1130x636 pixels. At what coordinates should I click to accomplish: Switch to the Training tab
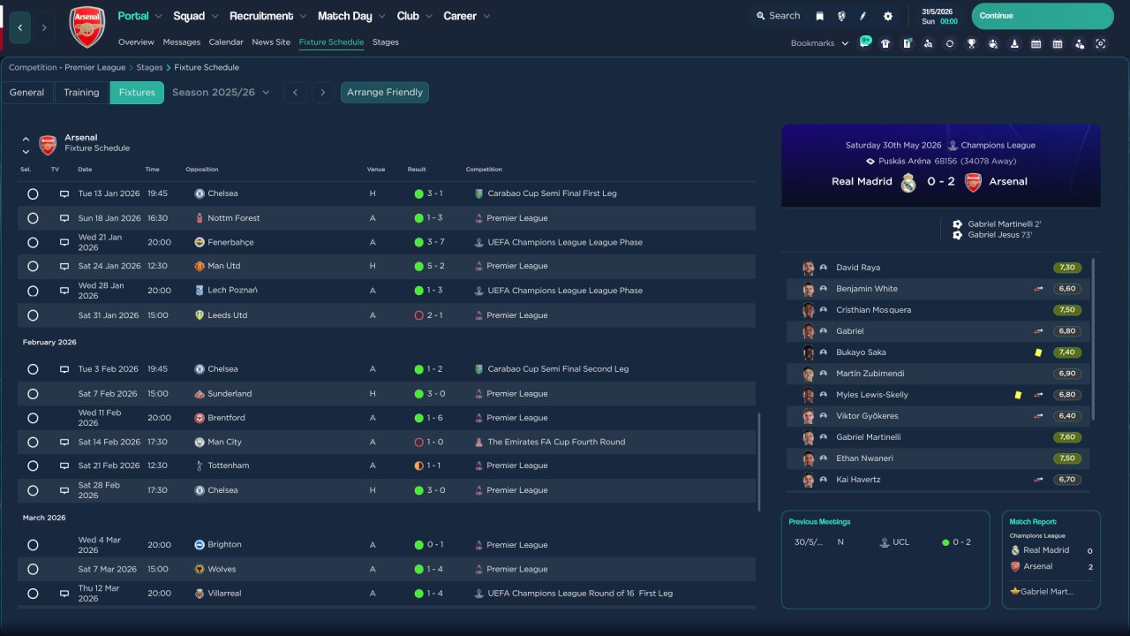point(81,93)
